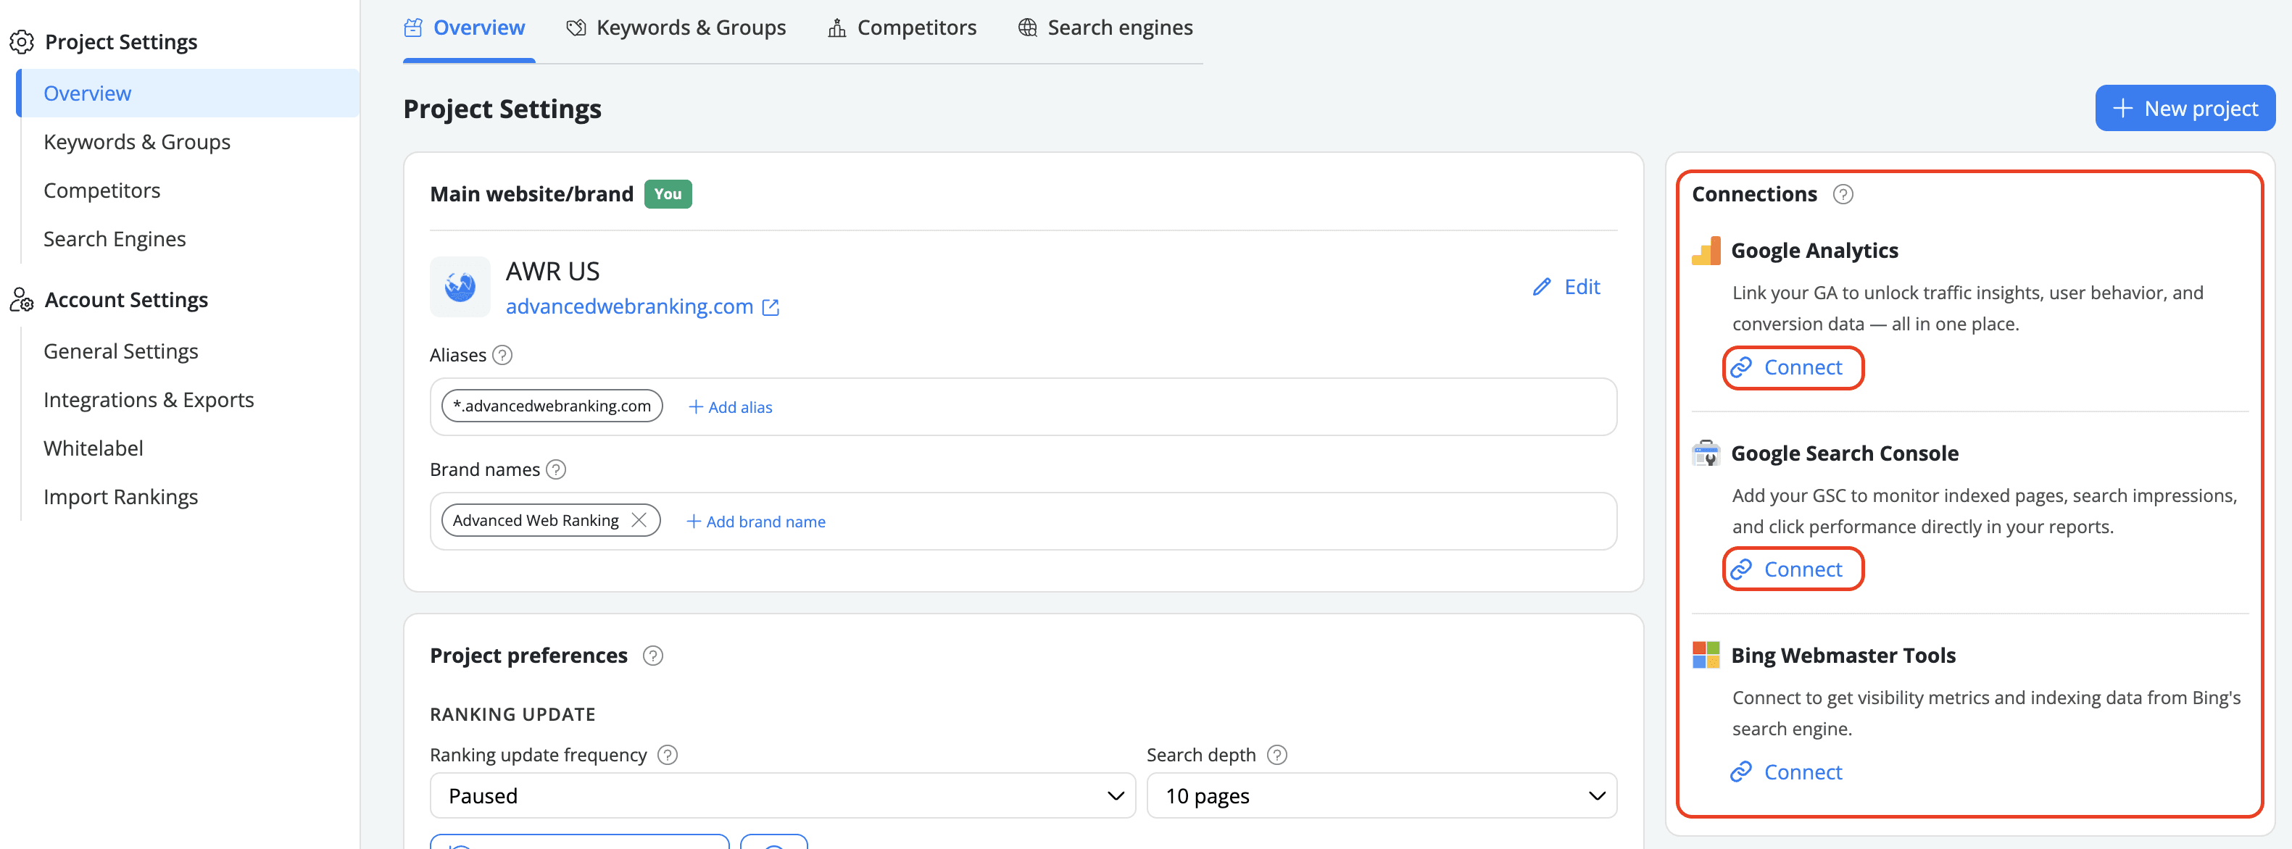
Task: Open the Search depth dropdown
Action: pyautogui.click(x=1382, y=795)
